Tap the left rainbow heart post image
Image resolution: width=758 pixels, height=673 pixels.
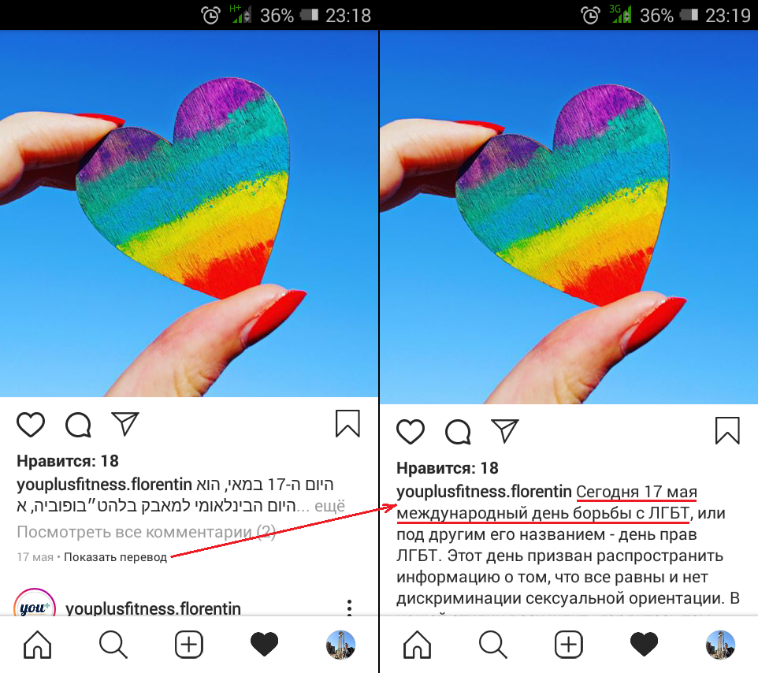click(x=189, y=214)
